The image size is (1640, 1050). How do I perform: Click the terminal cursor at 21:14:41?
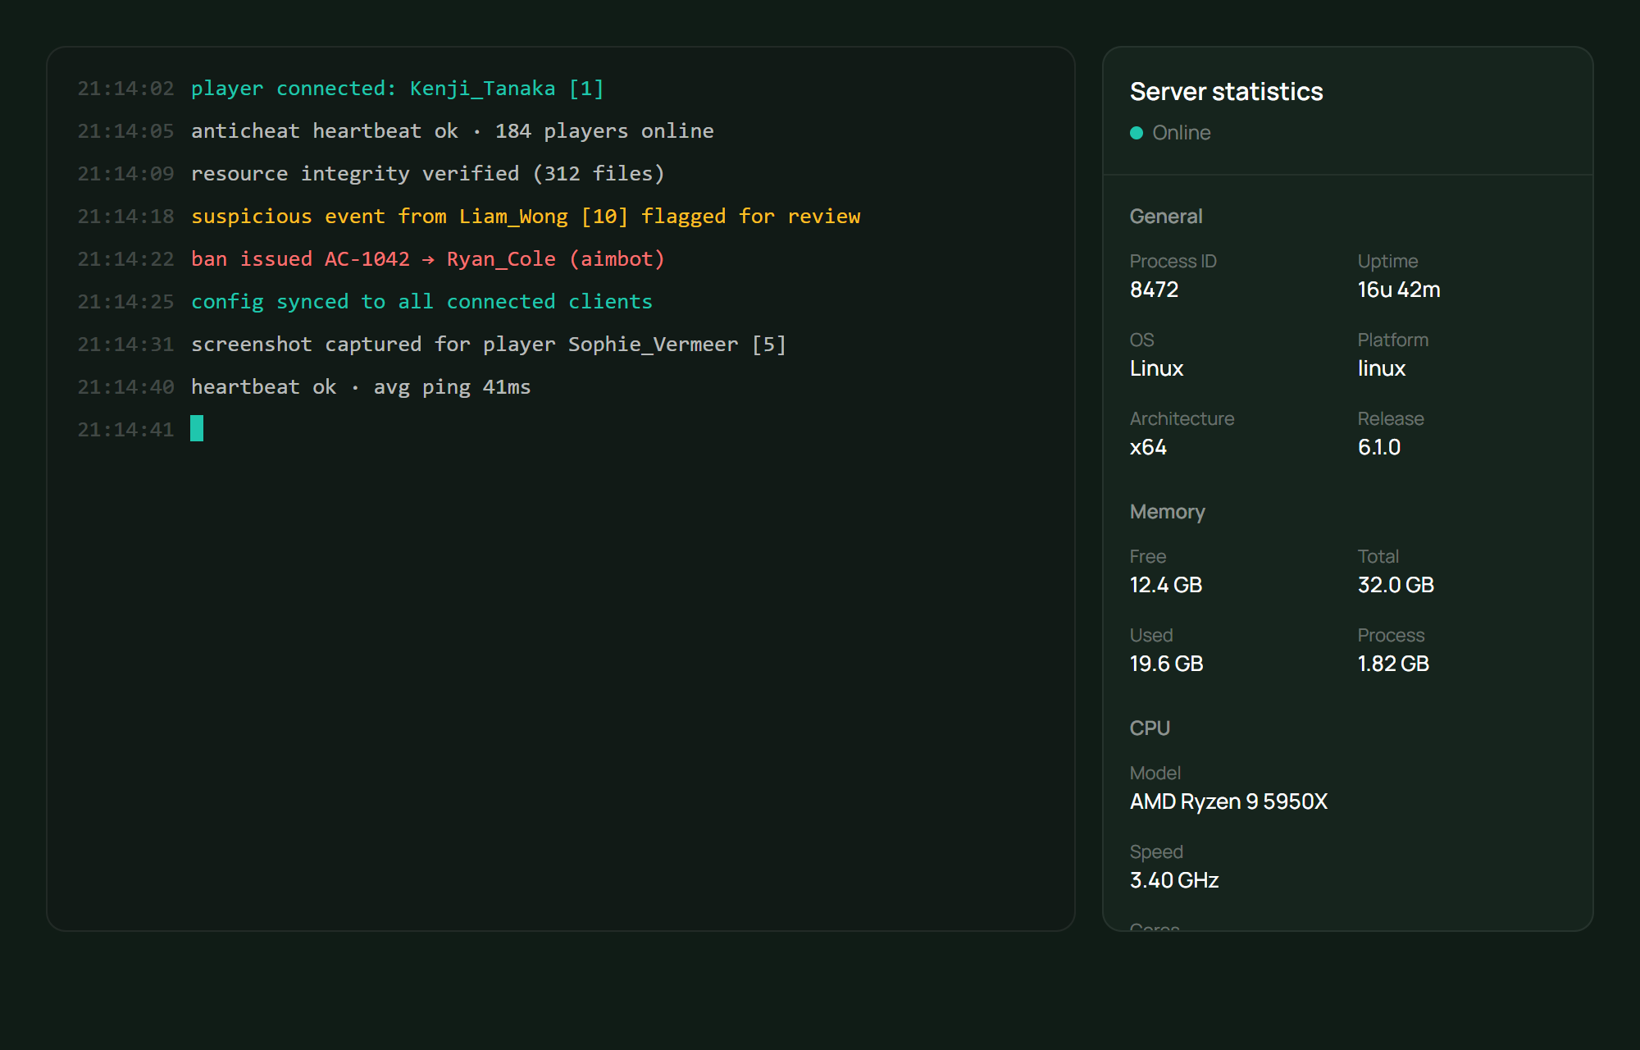pyautogui.click(x=197, y=428)
